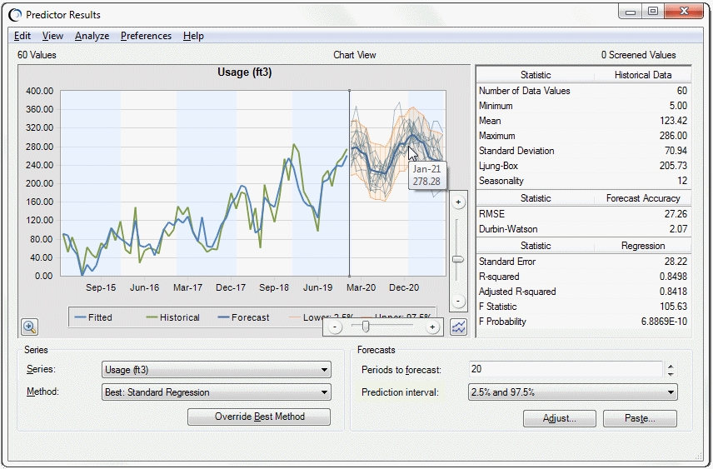The image size is (713, 469).
Task: Click the vertical zoom minus button
Action: [458, 301]
